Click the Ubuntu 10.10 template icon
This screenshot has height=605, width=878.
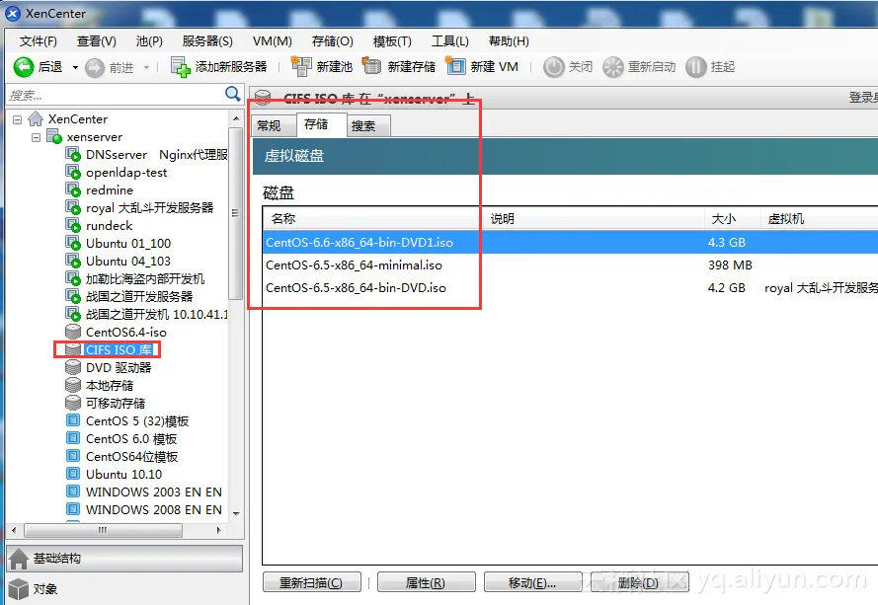(x=73, y=474)
